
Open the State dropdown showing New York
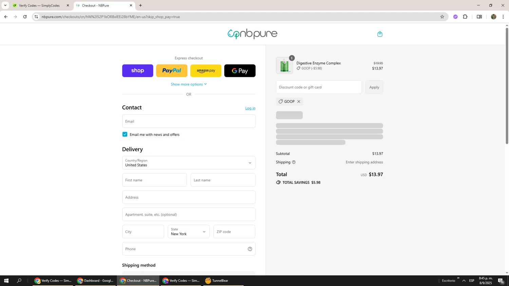pos(189,232)
